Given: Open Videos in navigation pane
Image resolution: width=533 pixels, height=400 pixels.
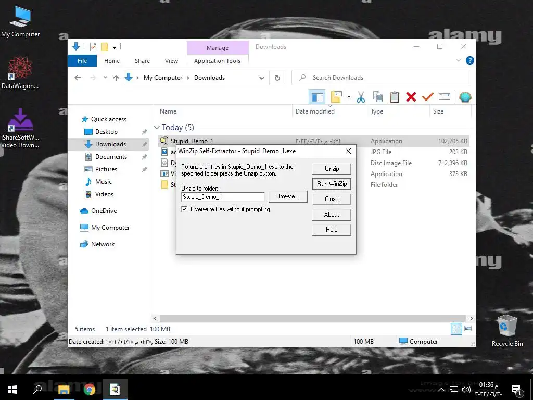Looking at the screenshot, I should (104, 194).
